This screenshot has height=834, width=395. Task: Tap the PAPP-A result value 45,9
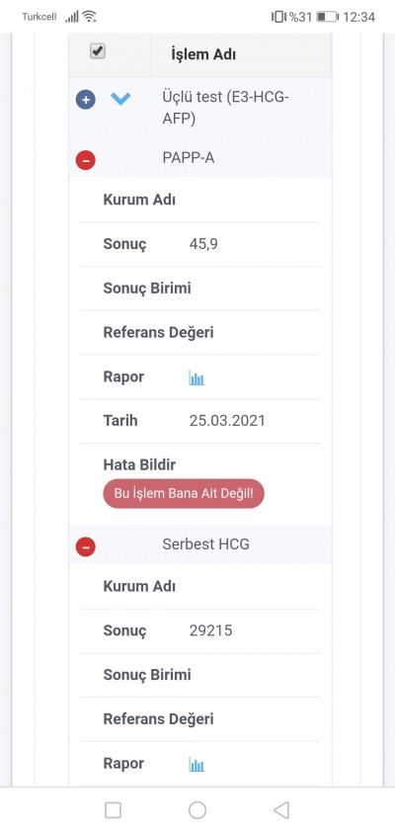203,244
